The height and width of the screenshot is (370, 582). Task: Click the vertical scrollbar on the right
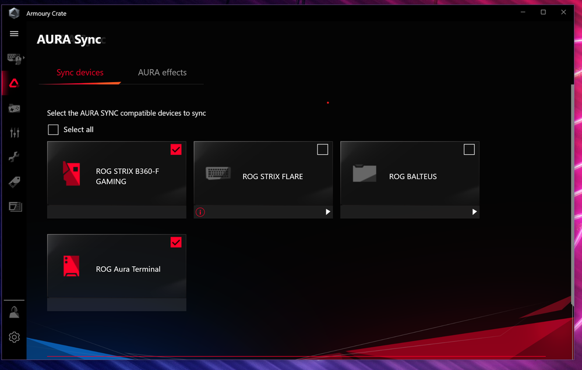click(572, 195)
